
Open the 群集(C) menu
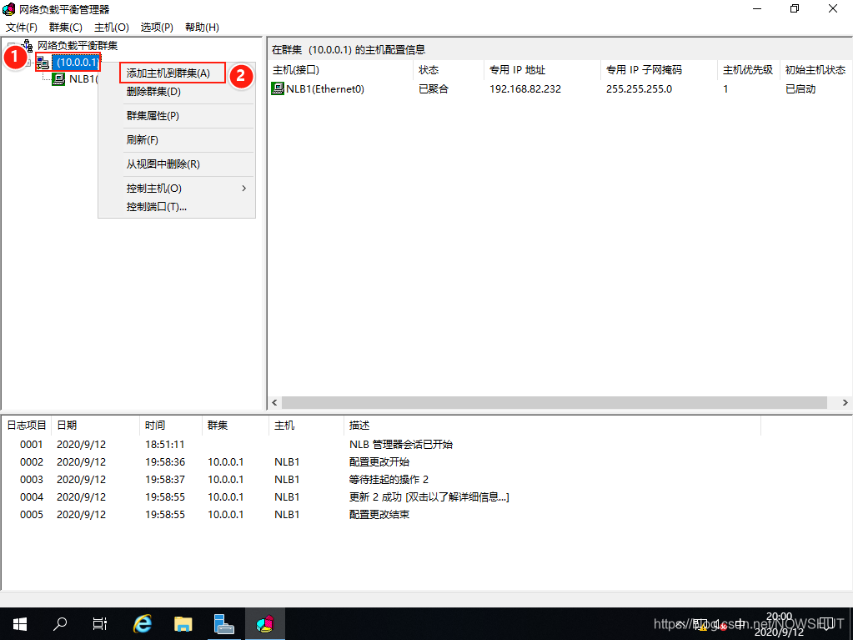point(65,27)
